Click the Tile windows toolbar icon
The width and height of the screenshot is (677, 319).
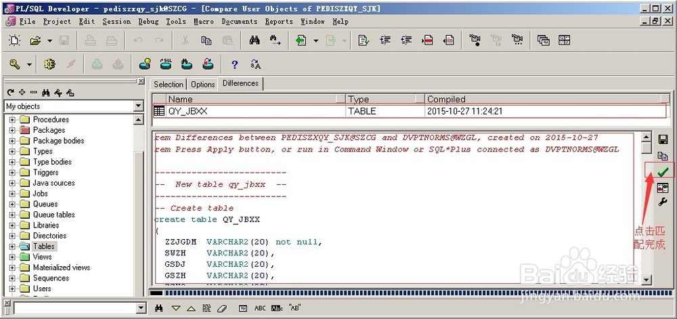(x=565, y=41)
